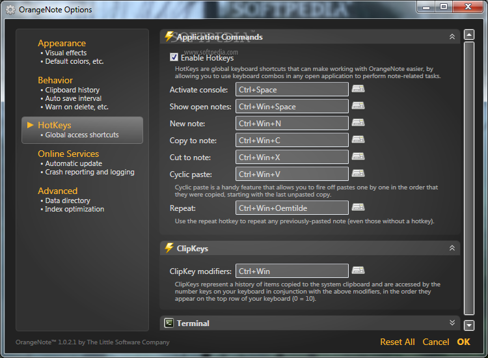This screenshot has height=358, width=488.
Task: Click keyboard icon for Show open notes
Action: 358,106
